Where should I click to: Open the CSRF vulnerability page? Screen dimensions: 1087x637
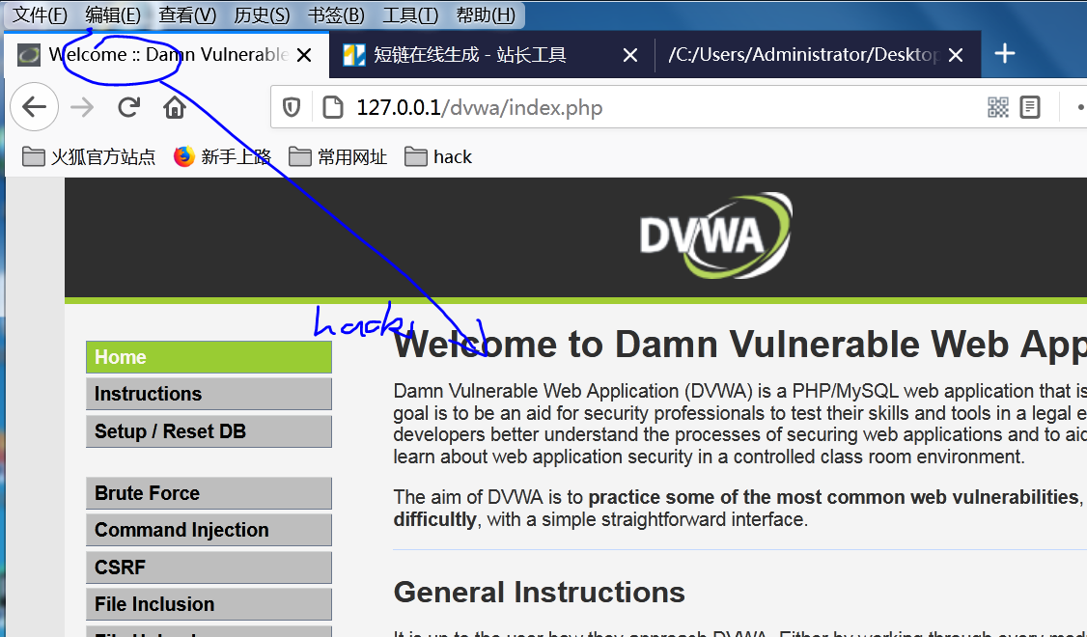(x=209, y=567)
